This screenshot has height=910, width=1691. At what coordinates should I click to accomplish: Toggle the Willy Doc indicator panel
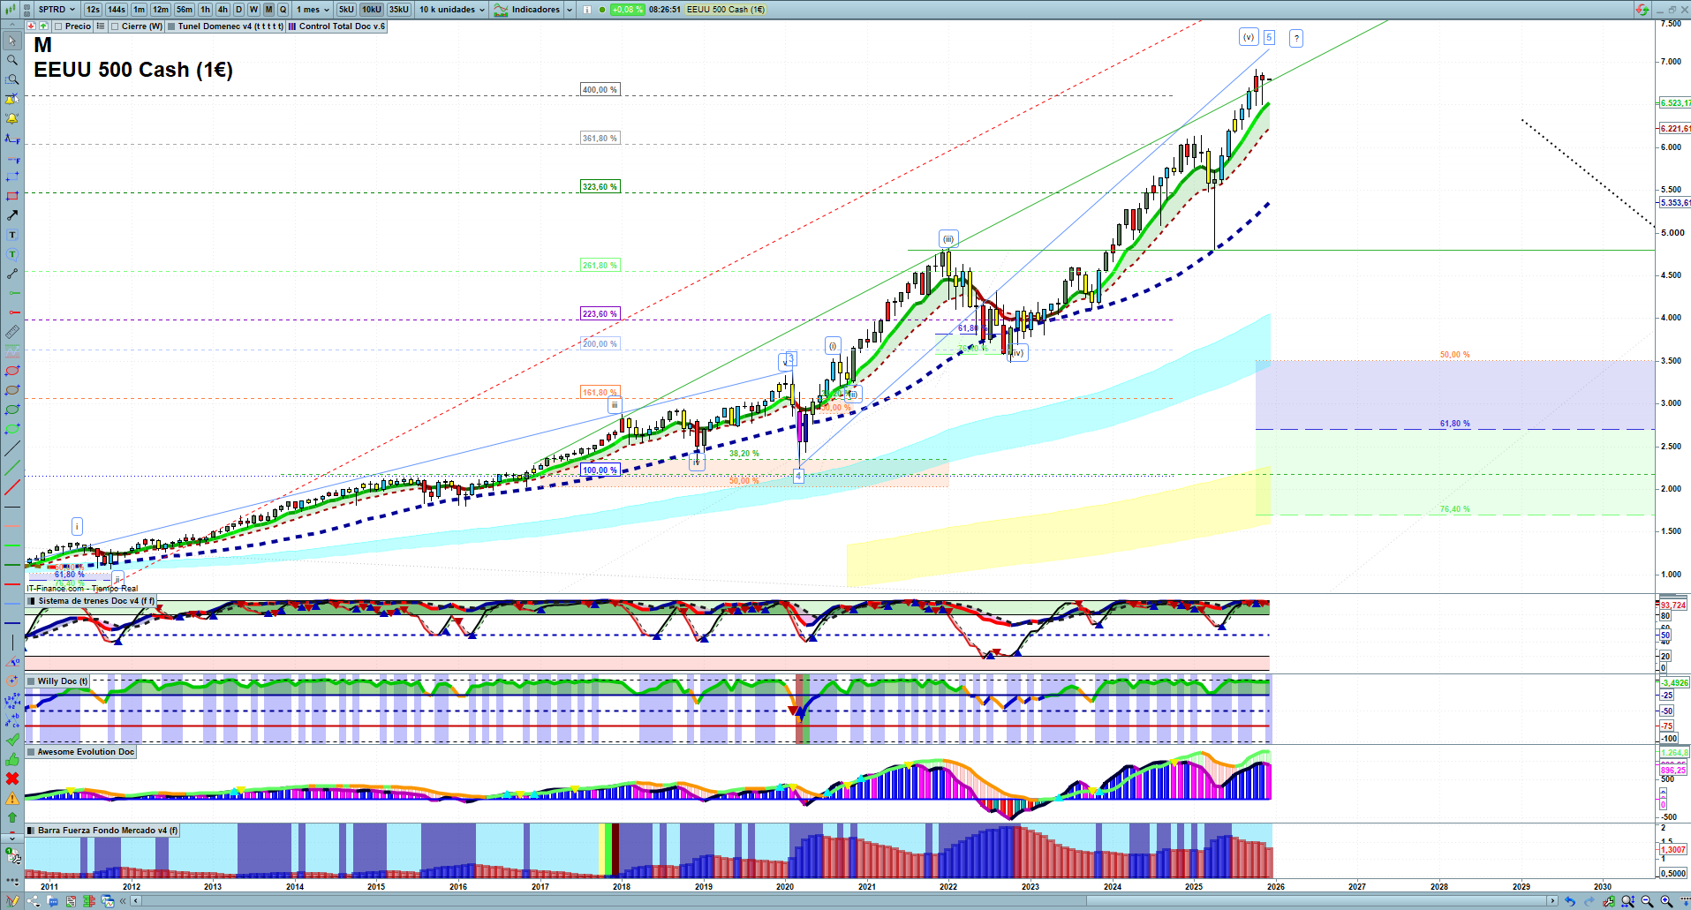[32, 681]
